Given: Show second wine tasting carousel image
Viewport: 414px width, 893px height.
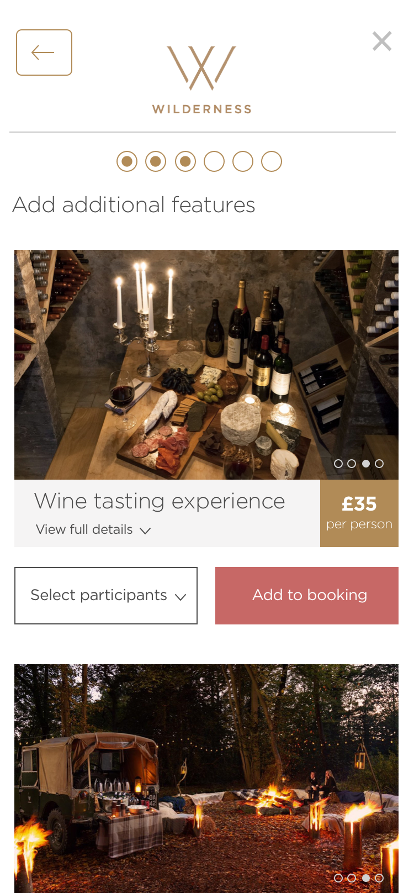Looking at the screenshot, I should [x=352, y=464].
